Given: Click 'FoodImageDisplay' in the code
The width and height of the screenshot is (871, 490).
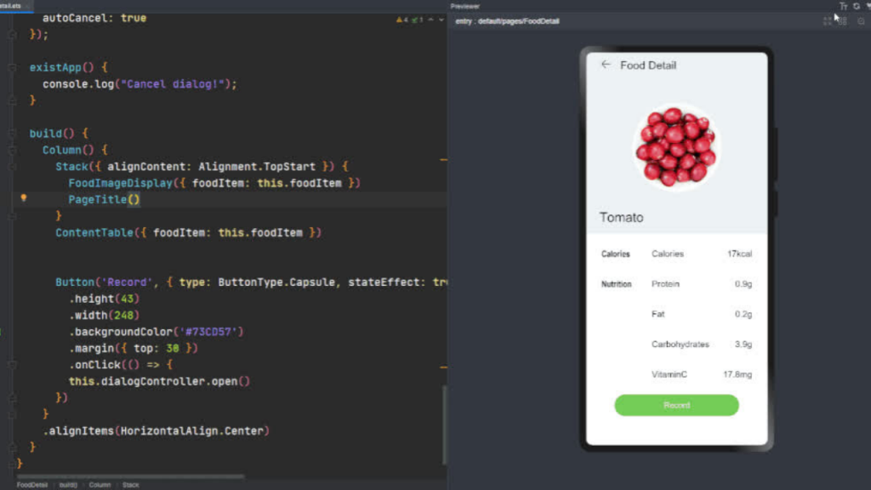Looking at the screenshot, I should coord(121,183).
